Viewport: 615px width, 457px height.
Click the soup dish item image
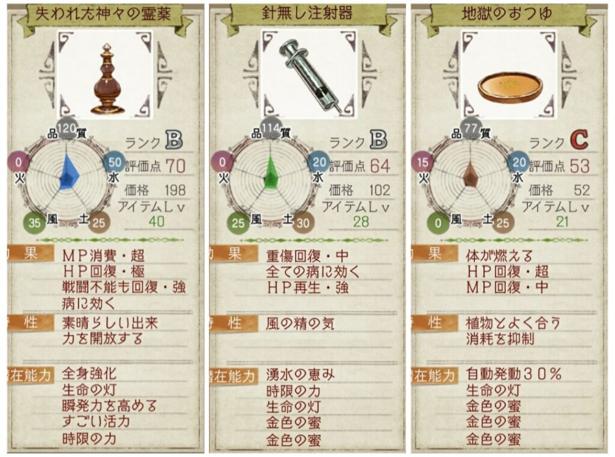coord(509,90)
